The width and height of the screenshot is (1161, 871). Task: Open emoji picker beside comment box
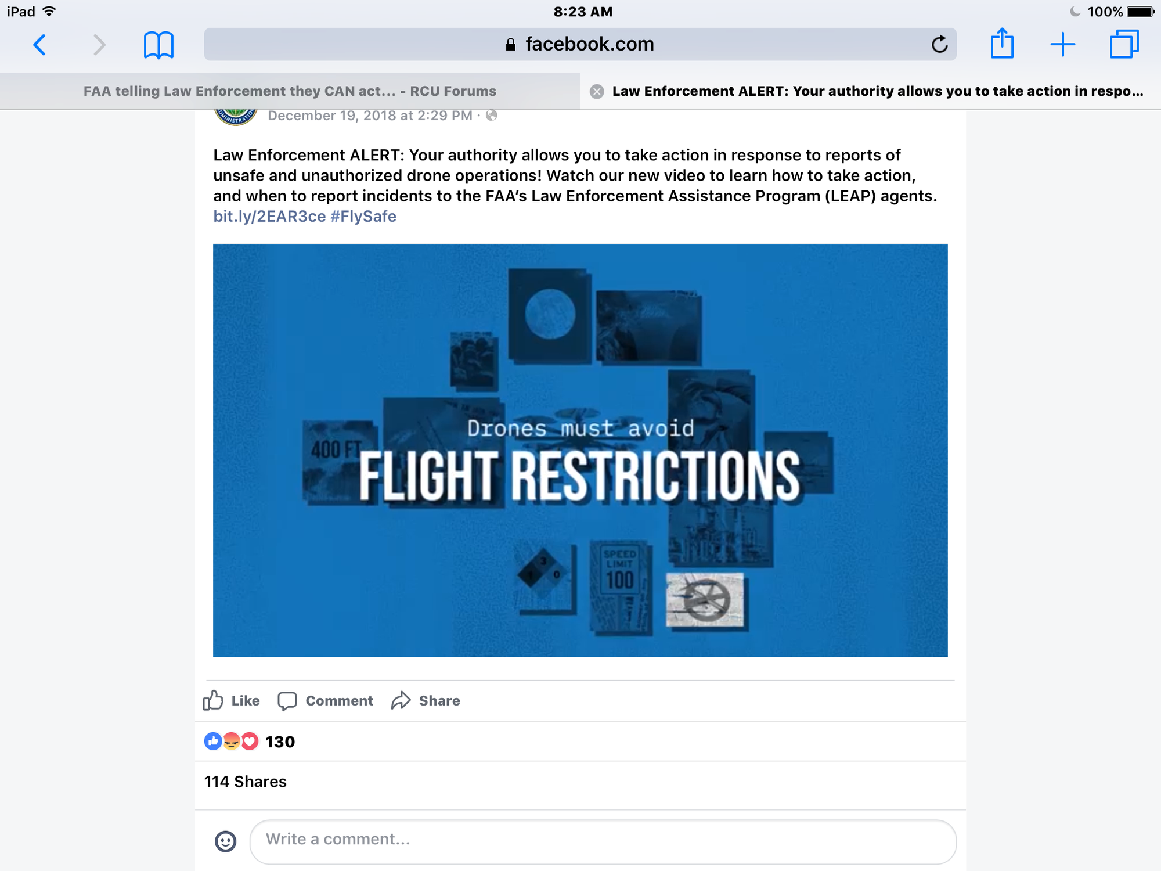point(226,841)
